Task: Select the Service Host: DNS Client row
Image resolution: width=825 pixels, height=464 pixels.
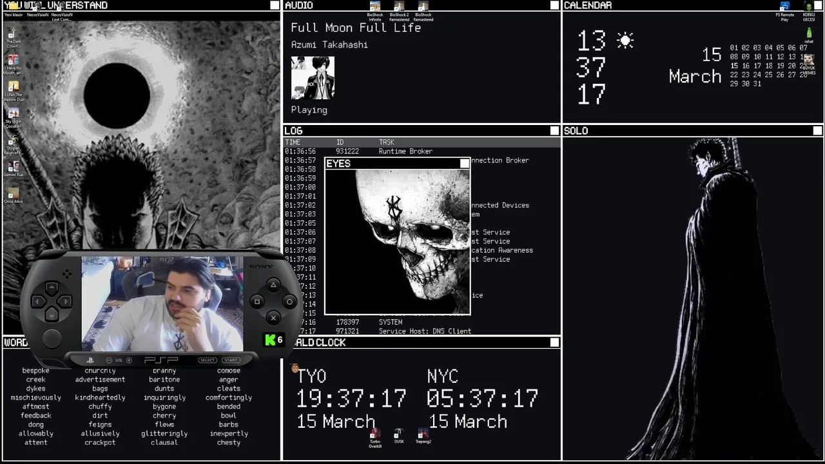Action: 422,331
